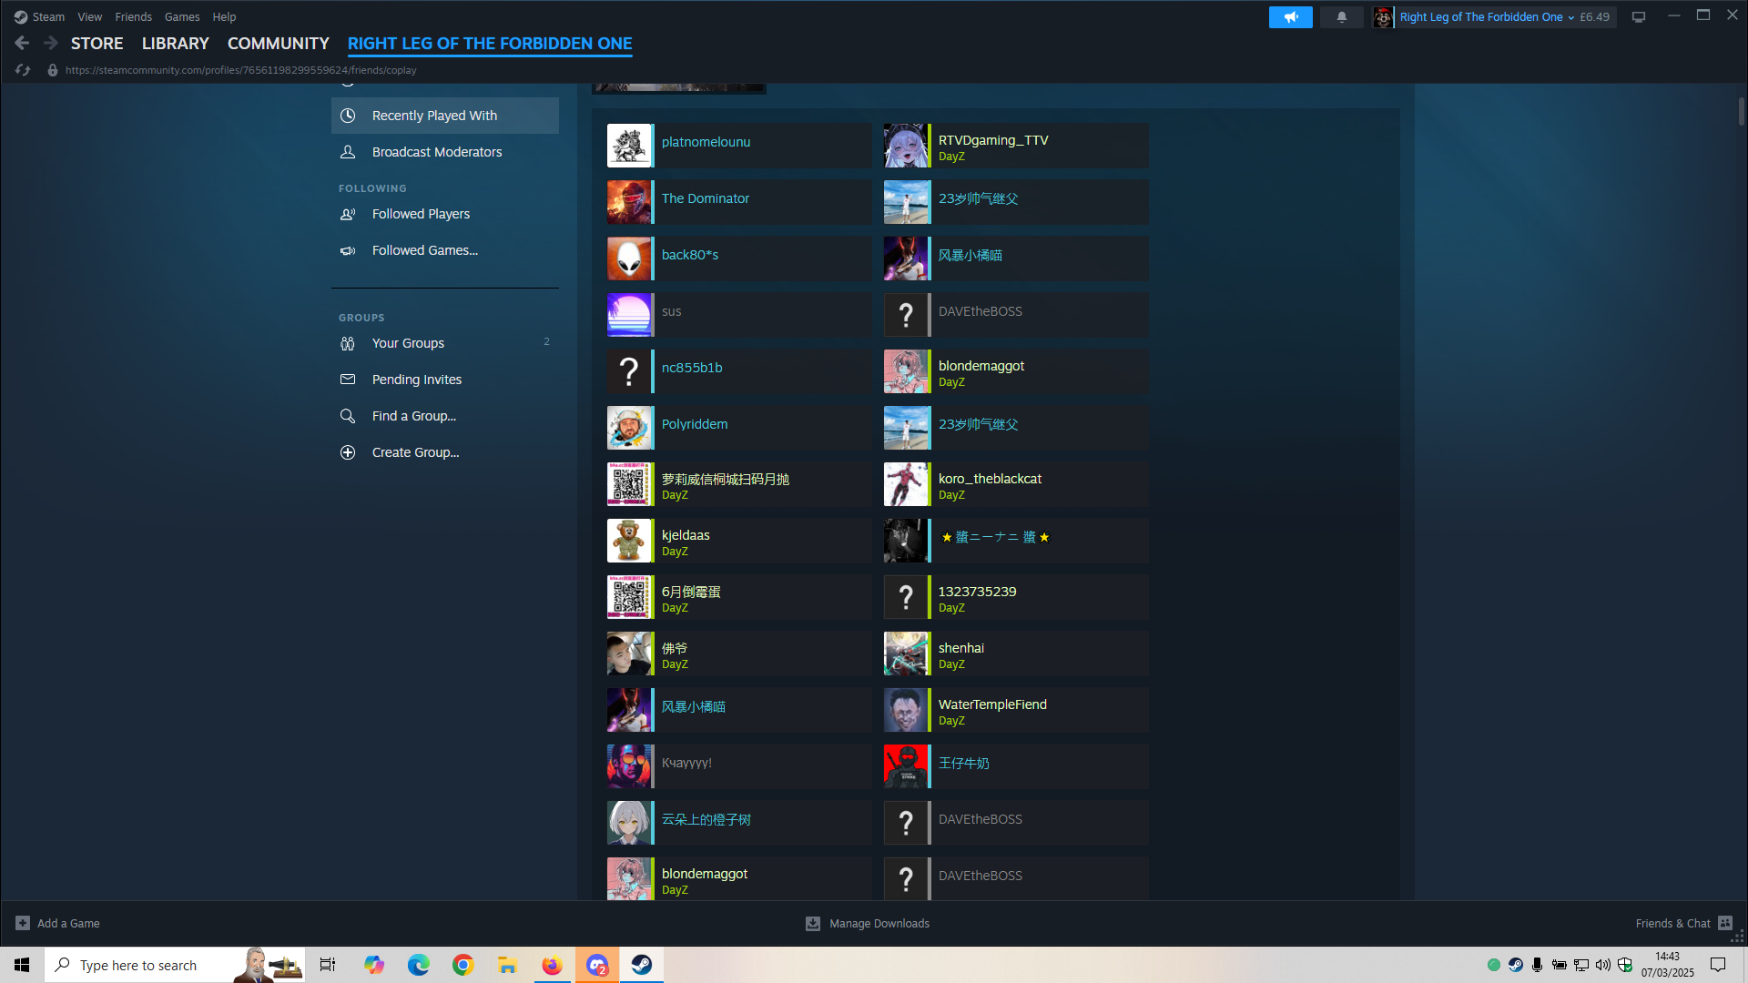Click the Pending Invites envelope icon
1748x983 pixels.
tap(348, 380)
